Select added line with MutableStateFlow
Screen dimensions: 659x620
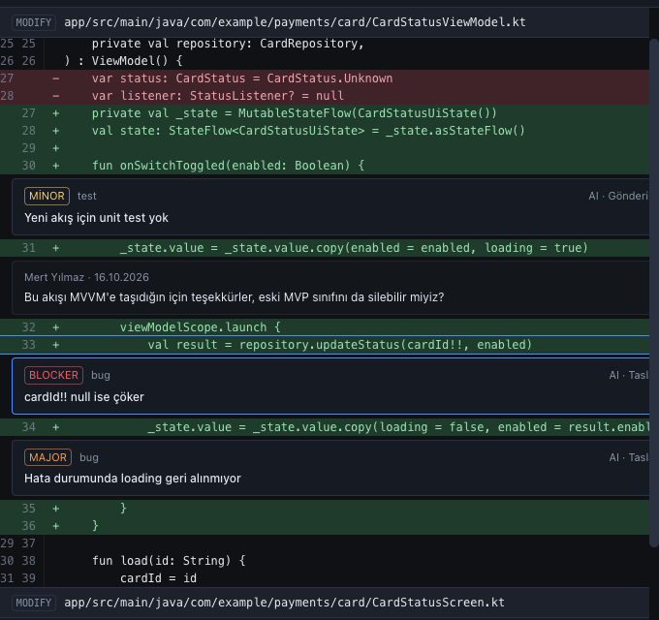(x=325, y=113)
